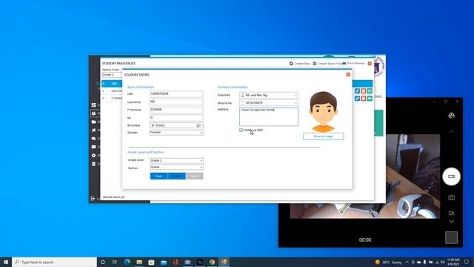This screenshot has height=267, width=474.
Task: Click into the Firstname input field
Action: pos(176,110)
